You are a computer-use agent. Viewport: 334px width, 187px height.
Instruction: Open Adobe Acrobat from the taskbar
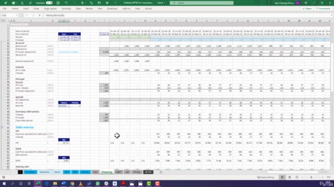123,183
